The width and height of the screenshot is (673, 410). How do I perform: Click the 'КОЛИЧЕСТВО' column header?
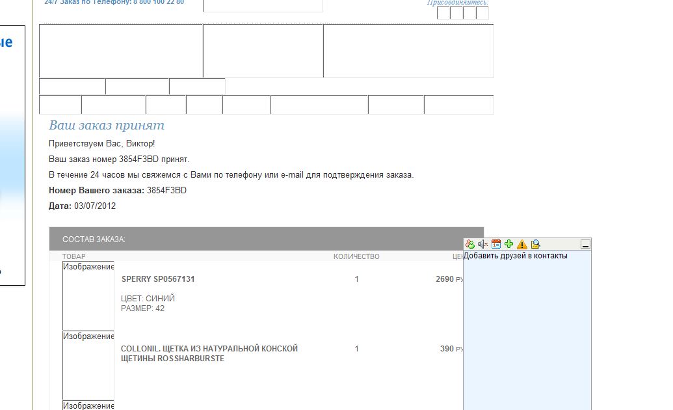(x=356, y=256)
